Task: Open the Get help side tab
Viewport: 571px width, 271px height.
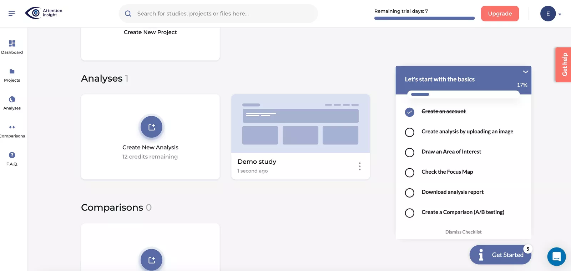Action: click(x=564, y=65)
